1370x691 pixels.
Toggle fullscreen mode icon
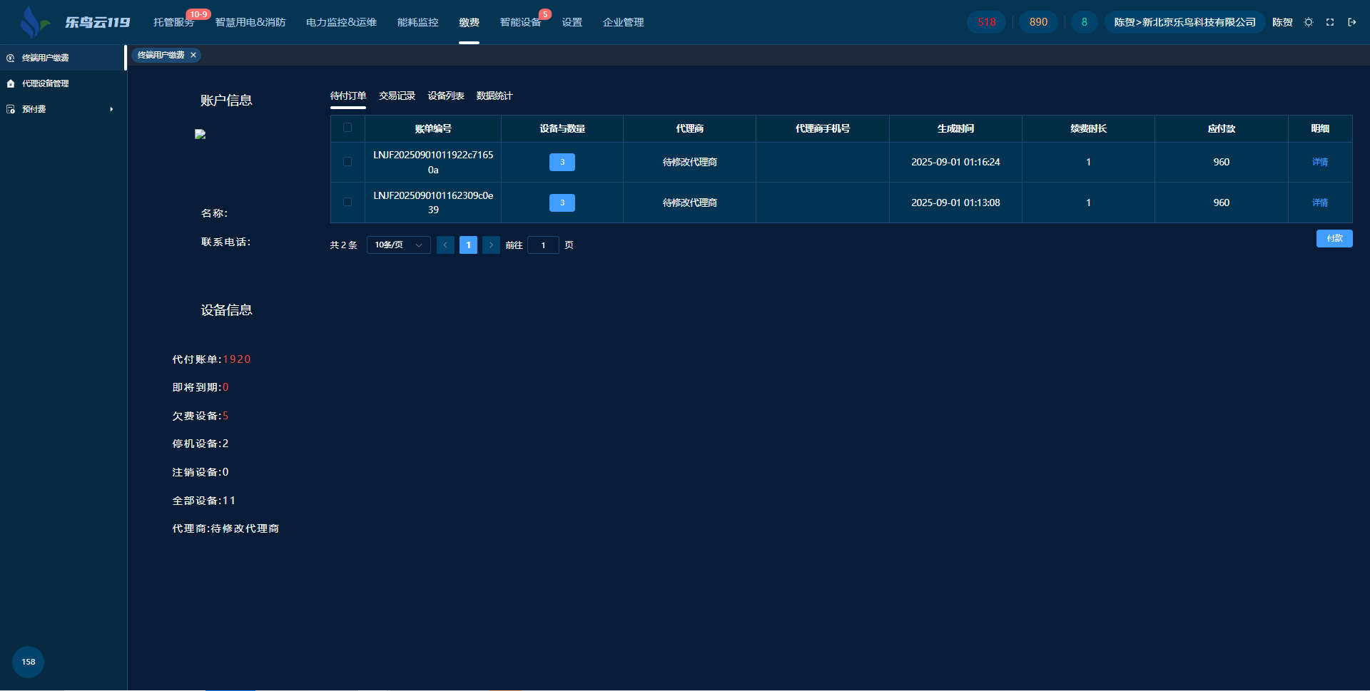point(1330,22)
